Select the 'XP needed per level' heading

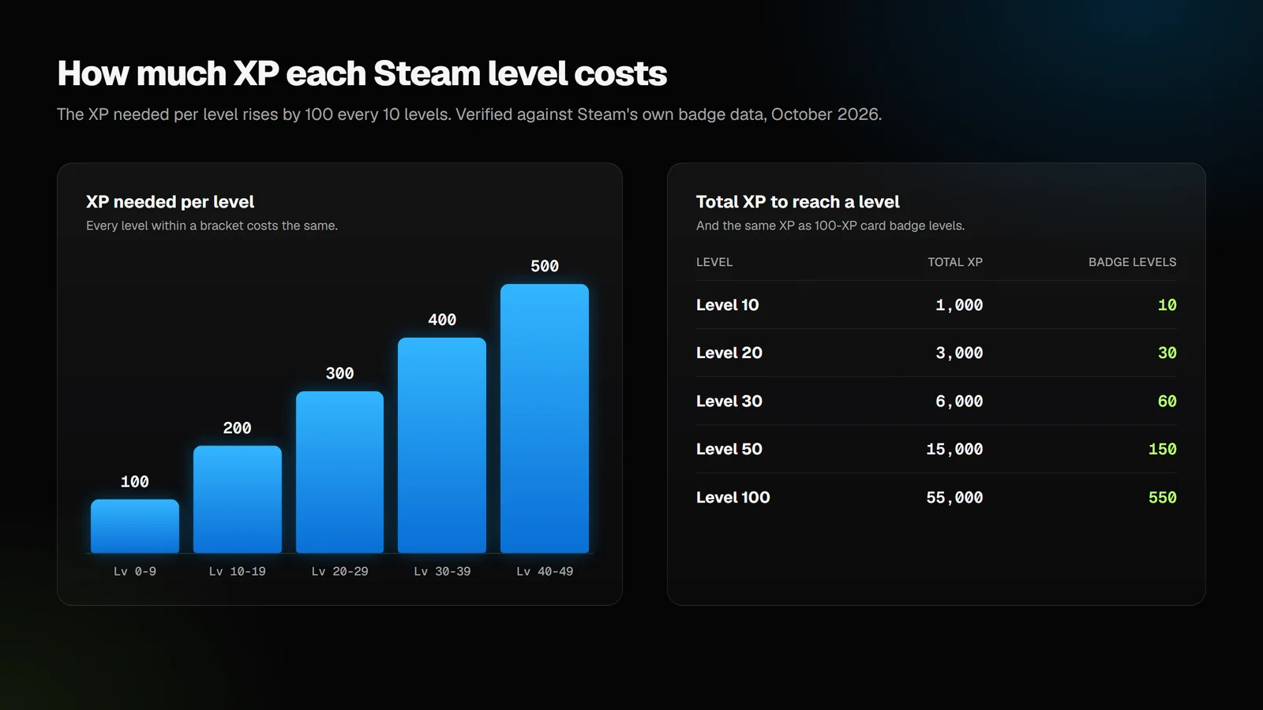(170, 202)
